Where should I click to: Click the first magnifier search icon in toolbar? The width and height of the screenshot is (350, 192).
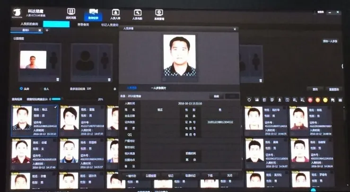tap(295, 100)
